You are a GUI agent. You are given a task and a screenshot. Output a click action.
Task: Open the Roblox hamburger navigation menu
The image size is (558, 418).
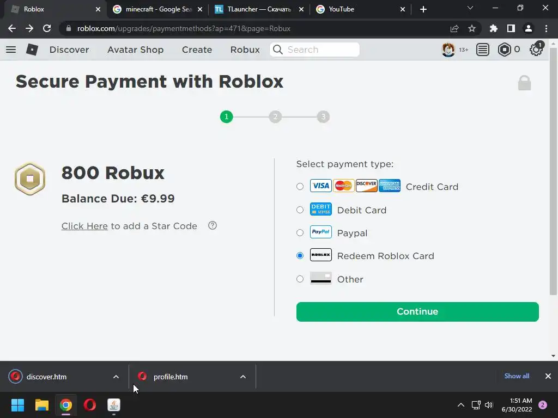11,50
